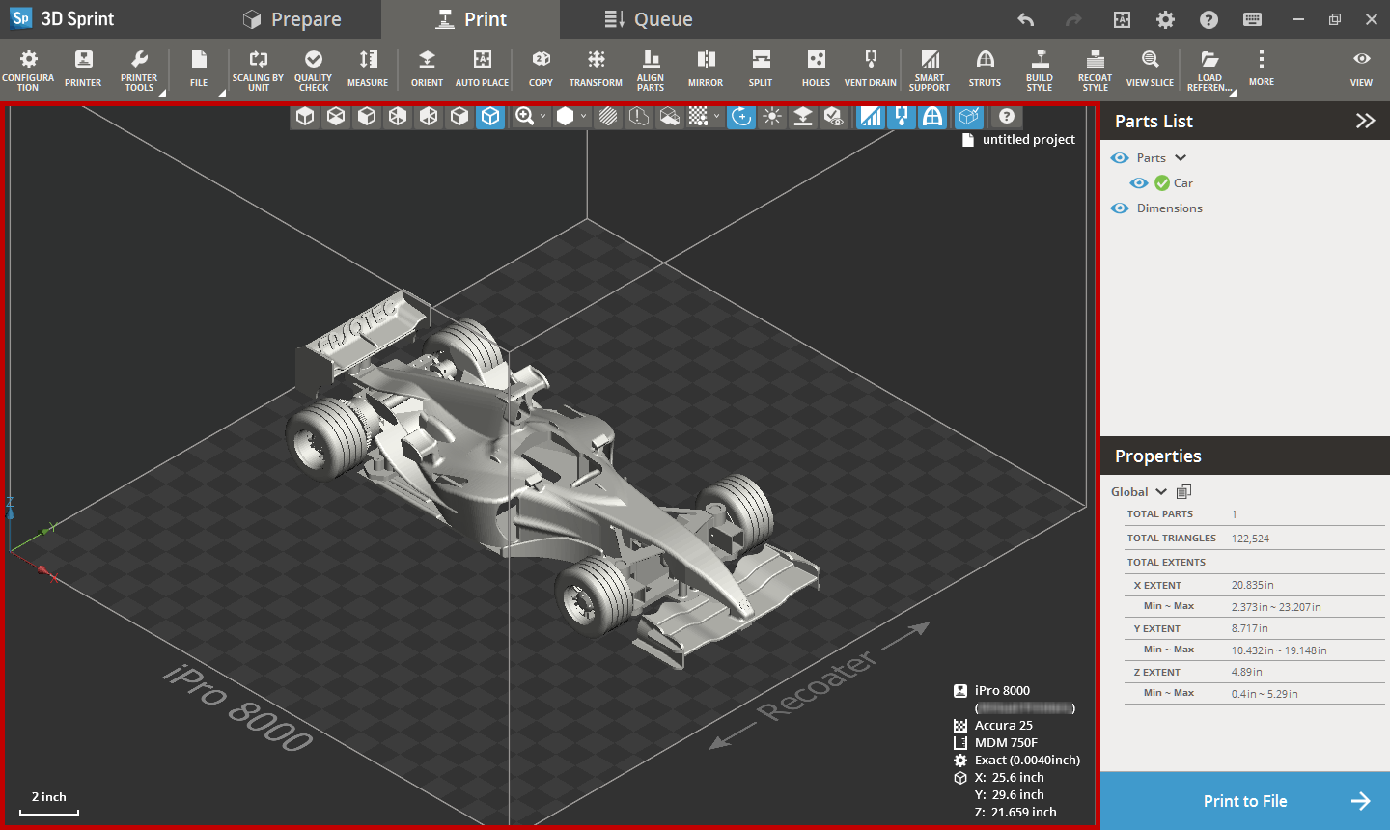Viewport: 1390px width, 830px height.
Task: Toggle the Parts group visibility eye
Action: point(1120,158)
